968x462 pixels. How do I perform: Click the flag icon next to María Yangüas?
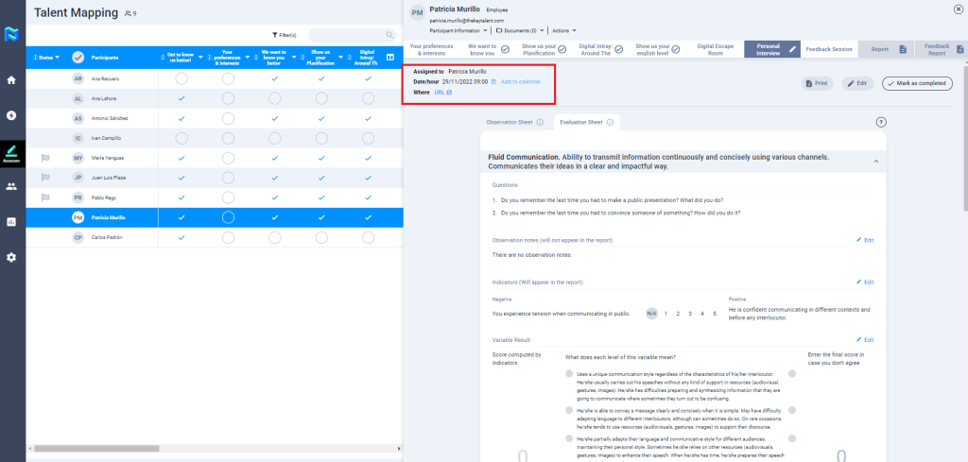[x=44, y=158]
